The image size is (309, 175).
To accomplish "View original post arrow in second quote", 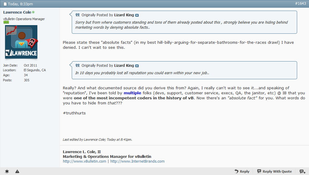I will 137,66.
